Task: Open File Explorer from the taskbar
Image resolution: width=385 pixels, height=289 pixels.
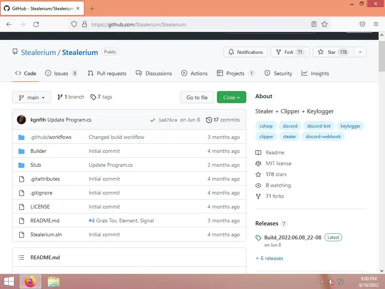Action: pyautogui.click(x=53, y=282)
